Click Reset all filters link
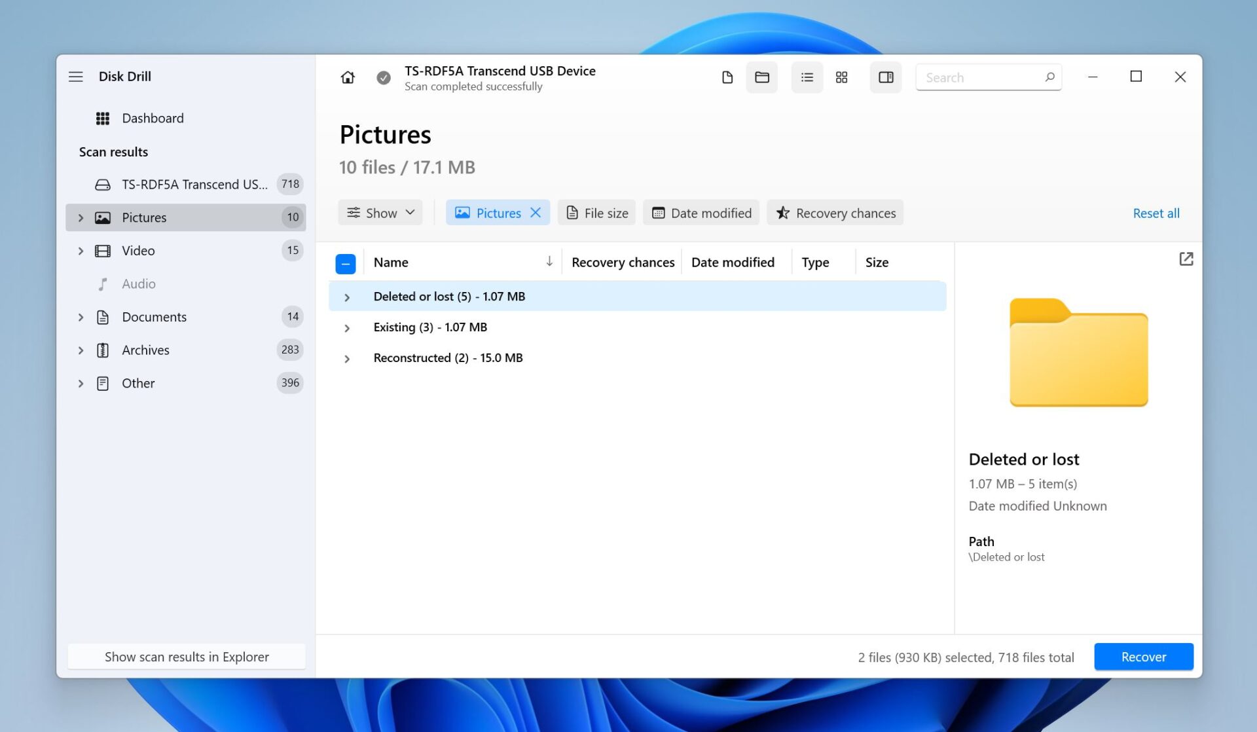 (x=1156, y=213)
